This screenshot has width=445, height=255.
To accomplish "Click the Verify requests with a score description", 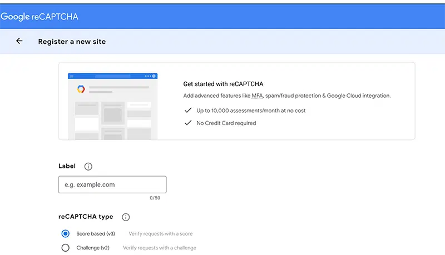I will pos(161,234).
